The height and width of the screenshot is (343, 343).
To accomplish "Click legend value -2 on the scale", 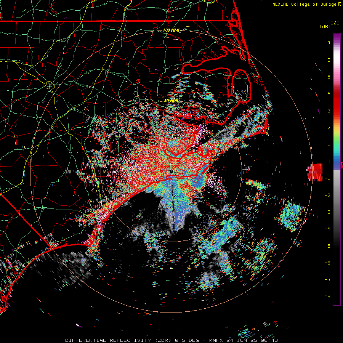I will [327, 196].
